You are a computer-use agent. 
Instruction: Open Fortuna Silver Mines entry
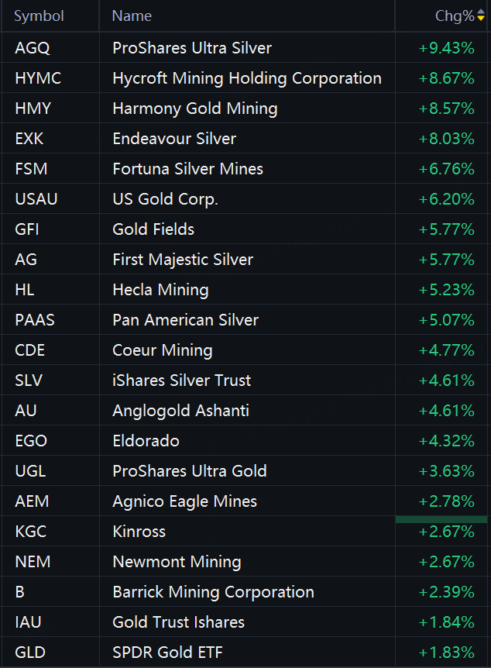point(187,169)
